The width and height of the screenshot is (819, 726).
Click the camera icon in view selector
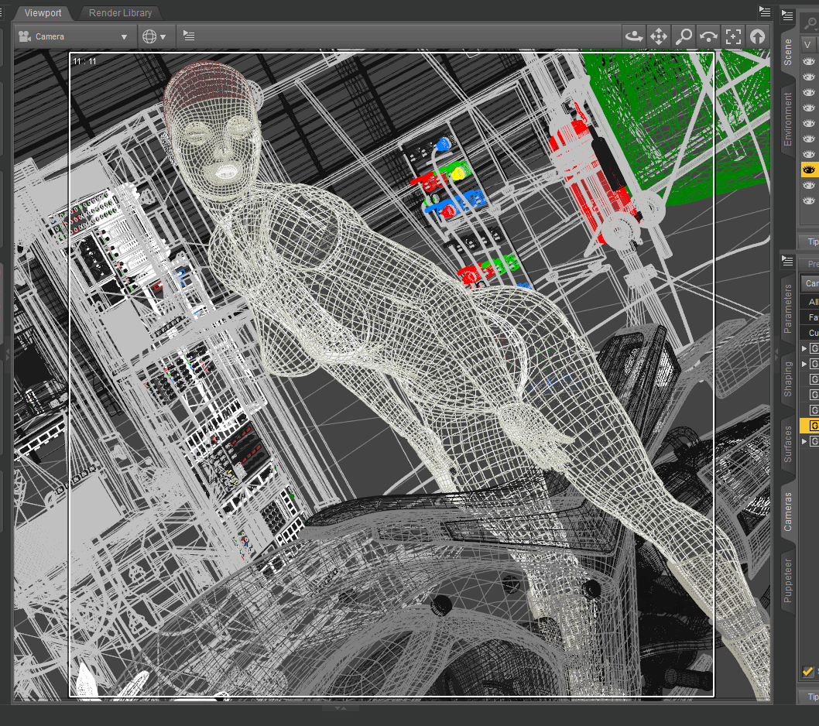pos(25,36)
